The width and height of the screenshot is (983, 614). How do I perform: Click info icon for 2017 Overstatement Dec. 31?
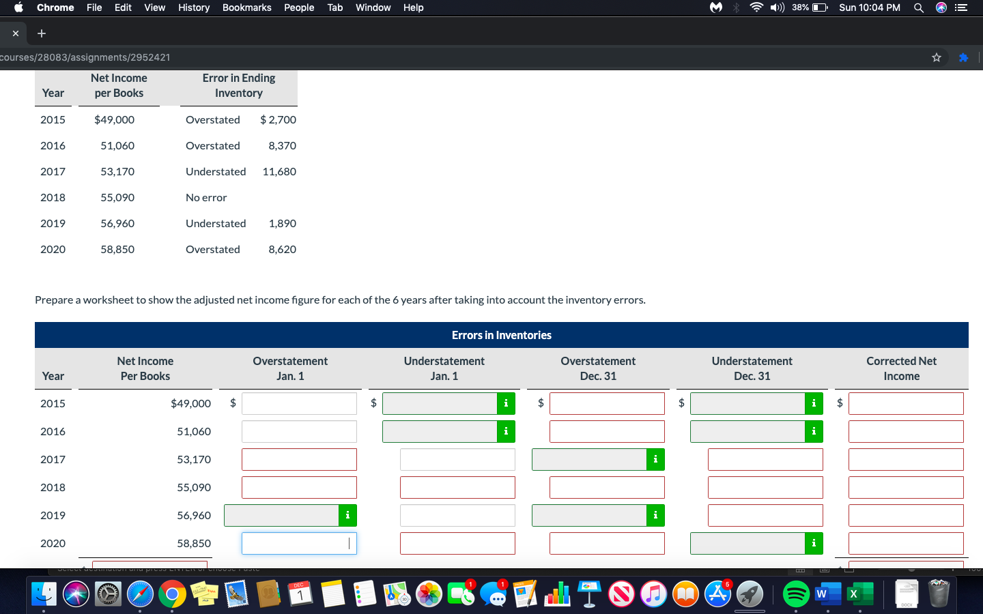[x=655, y=459]
